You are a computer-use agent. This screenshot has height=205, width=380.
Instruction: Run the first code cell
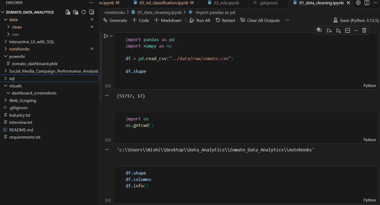(x=106, y=36)
